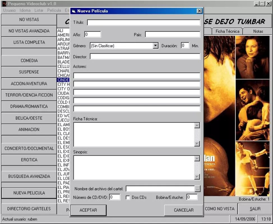Click the date 14/09/2006 in status bar
The height and width of the screenshot is (224, 273).
coord(245,219)
